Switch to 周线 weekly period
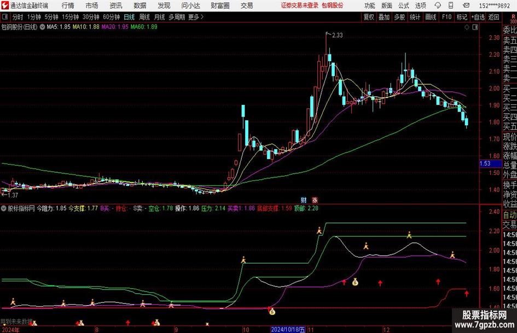The image size is (517, 333). tap(144, 17)
